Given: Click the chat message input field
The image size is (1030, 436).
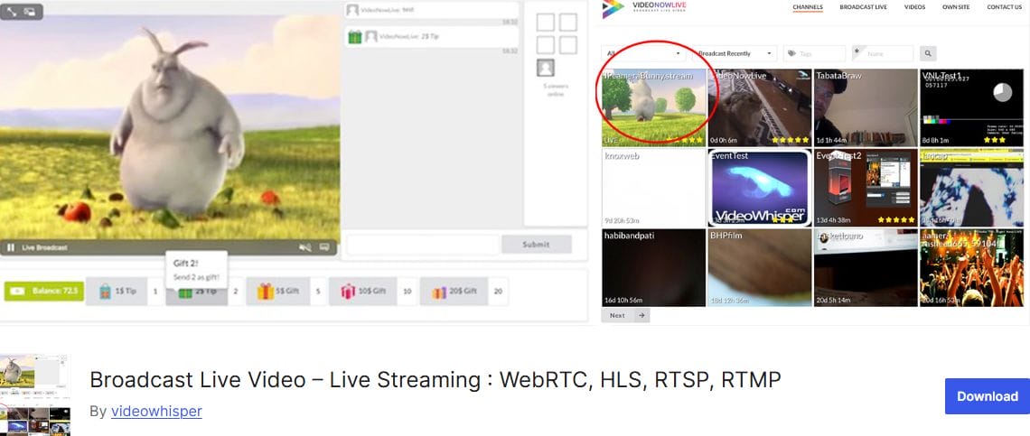Looking at the screenshot, I should pos(423,245).
